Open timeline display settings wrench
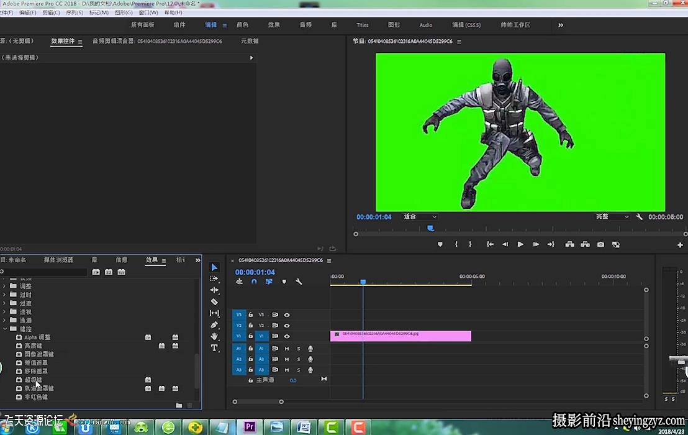688x435 pixels. click(x=299, y=282)
